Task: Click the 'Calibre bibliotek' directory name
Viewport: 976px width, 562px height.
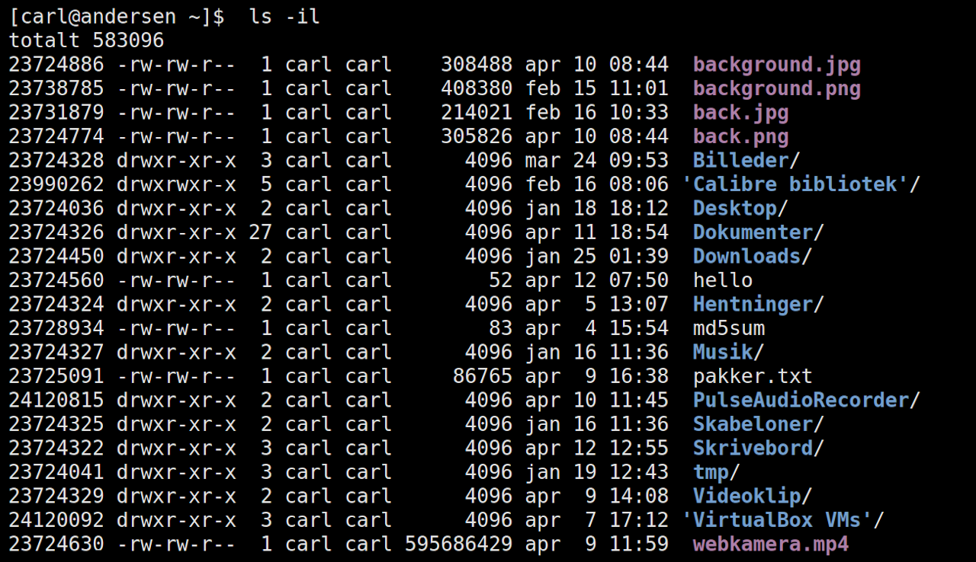Action: 796,185
